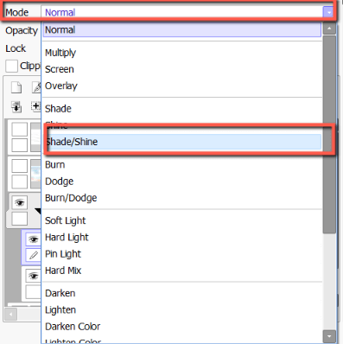Image resolution: width=343 pixels, height=344 pixels.
Task: Toggle visibility of the bottom layer
Action: point(34,276)
